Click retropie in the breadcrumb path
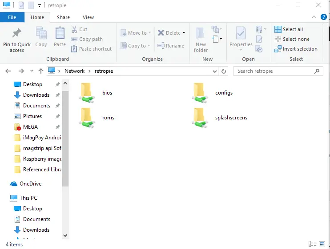 104,71
